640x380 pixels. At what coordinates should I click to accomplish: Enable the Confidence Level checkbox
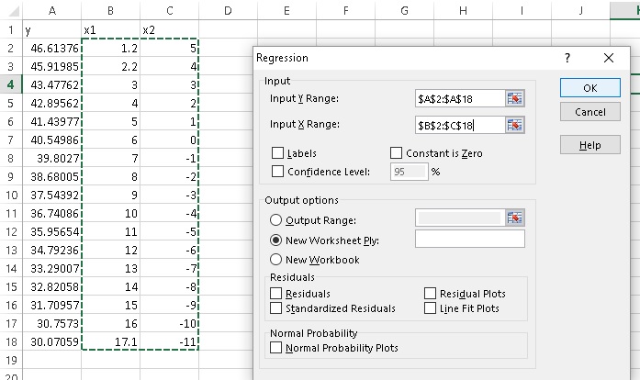[278, 171]
